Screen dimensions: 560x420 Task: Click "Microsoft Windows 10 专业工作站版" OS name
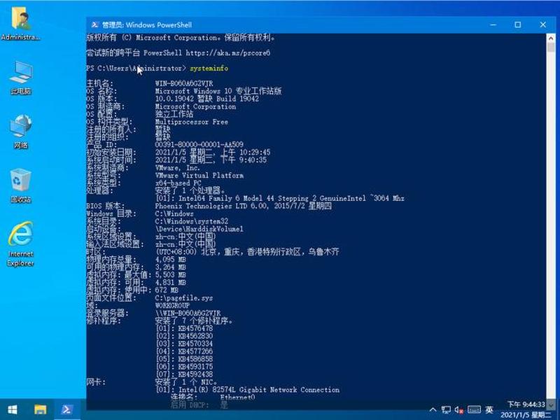[x=218, y=91]
